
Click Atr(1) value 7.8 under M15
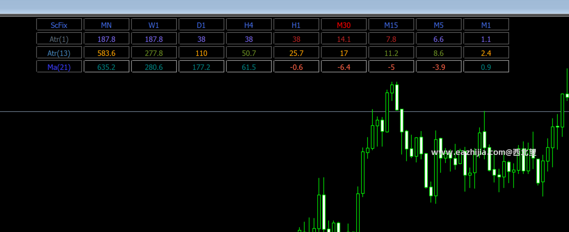tap(391, 39)
